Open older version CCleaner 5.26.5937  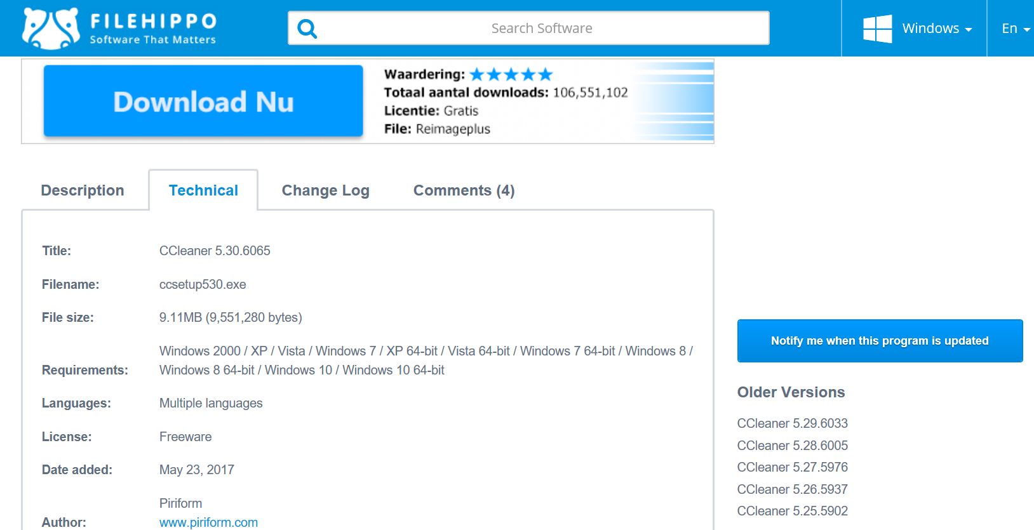click(792, 489)
